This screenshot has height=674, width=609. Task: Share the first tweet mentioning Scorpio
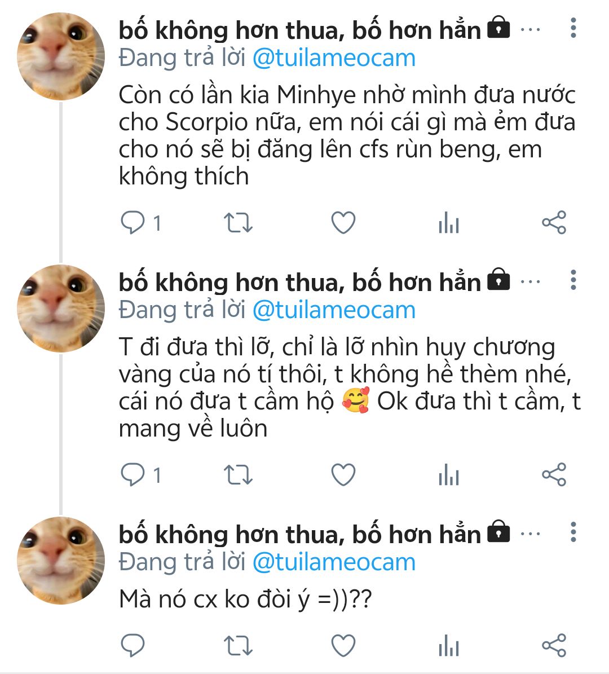tap(554, 223)
